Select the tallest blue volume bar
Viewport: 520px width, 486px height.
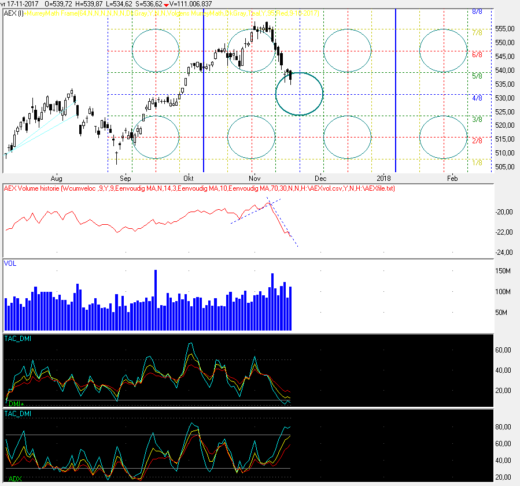click(155, 300)
